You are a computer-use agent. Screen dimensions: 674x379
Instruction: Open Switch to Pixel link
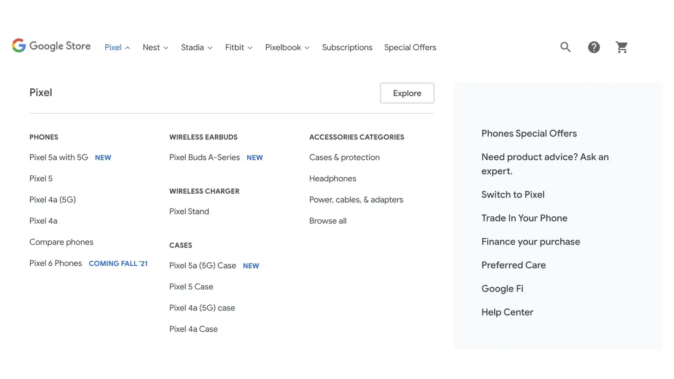[x=513, y=195]
